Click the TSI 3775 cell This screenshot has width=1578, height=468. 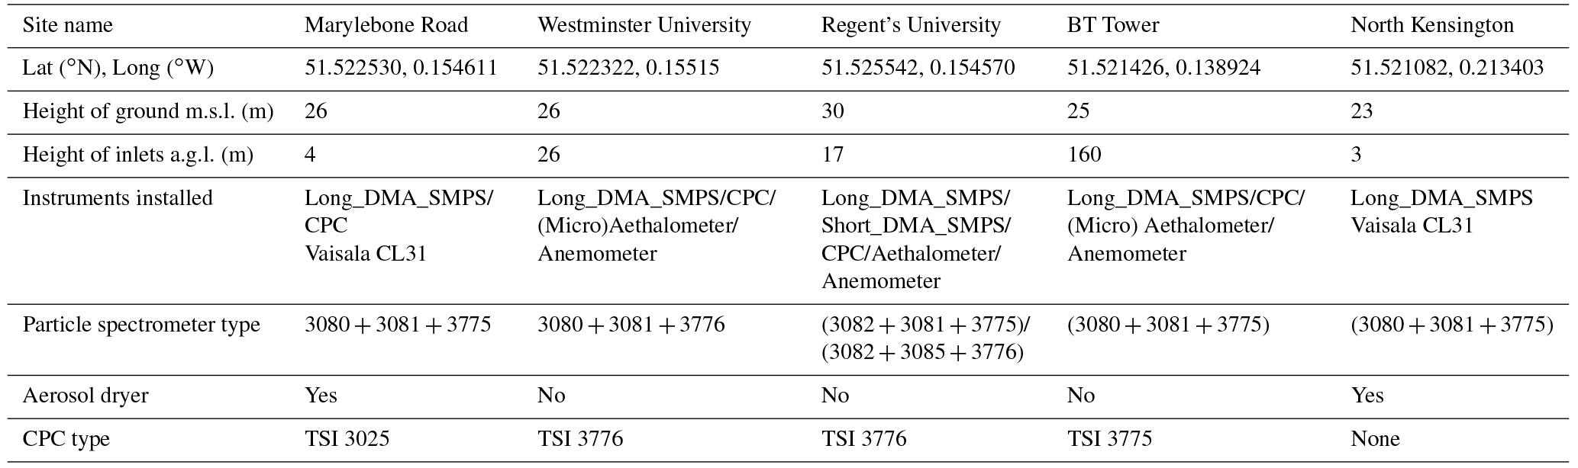point(1109,439)
